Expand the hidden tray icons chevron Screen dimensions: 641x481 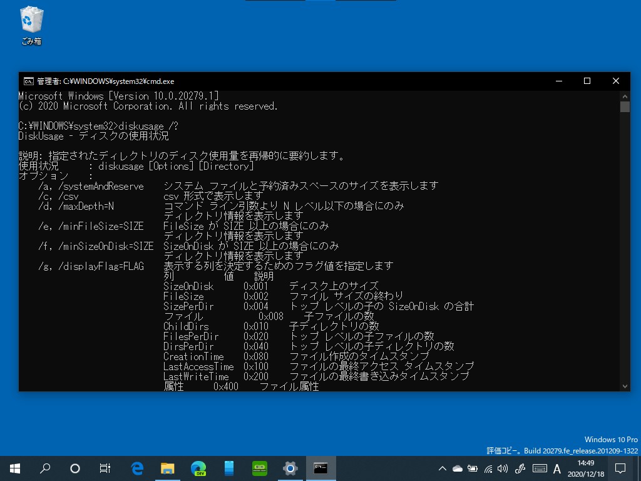point(442,468)
